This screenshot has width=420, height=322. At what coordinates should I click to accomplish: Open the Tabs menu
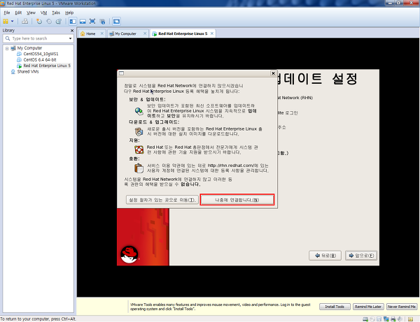[56, 13]
